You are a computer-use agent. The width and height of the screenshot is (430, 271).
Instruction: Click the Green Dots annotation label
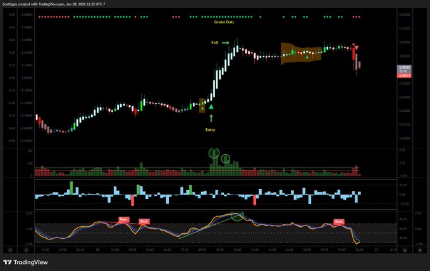[224, 22]
